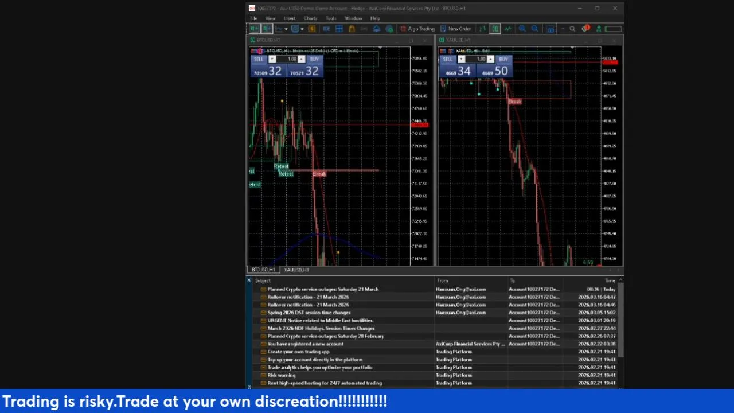Select the line-chart indicators icon in toolbar
The height and width of the screenshot is (413, 734).
click(279, 29)
